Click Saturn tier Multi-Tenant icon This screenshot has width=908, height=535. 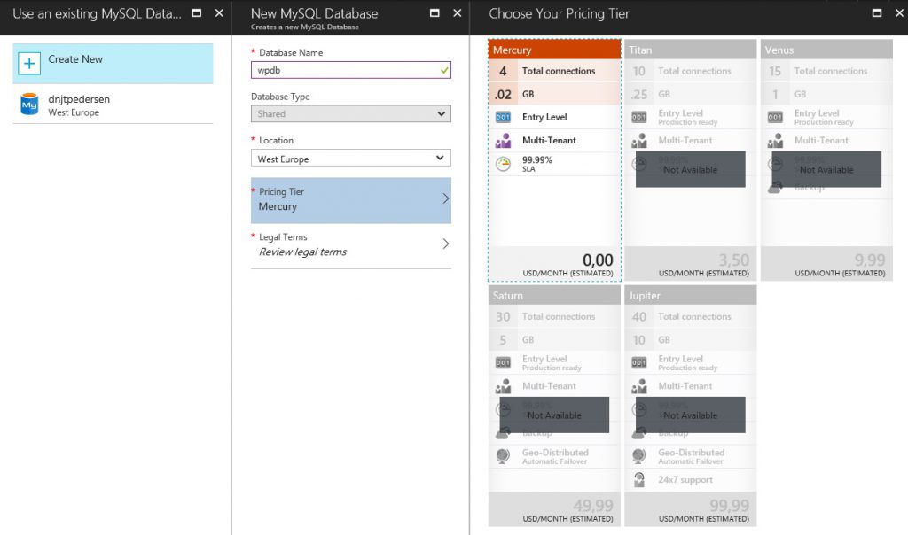503,386
